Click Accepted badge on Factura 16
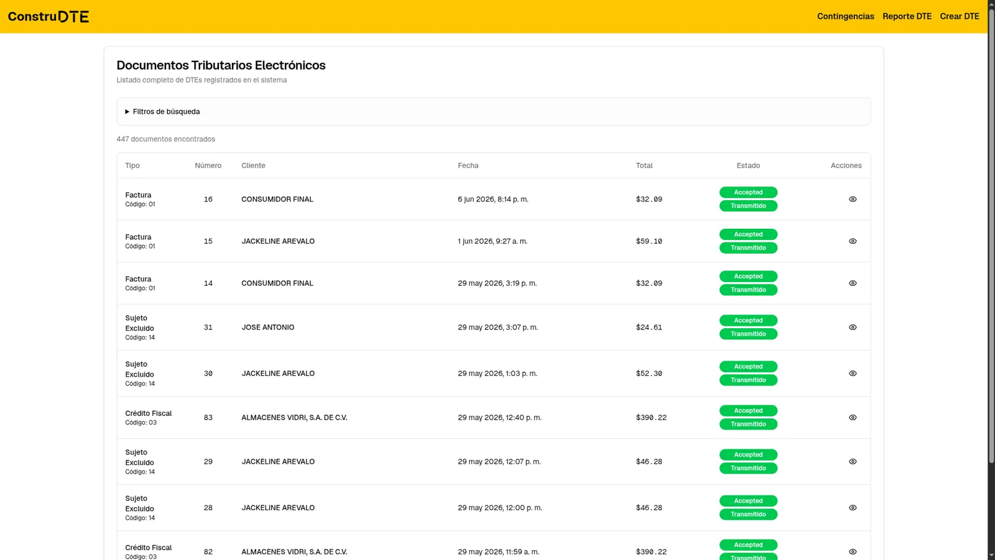The image size is (995, 560). (748, 193)
